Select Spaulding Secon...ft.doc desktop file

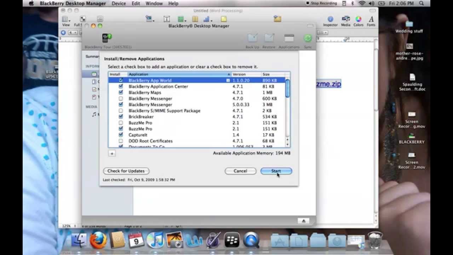click(x=412, y=83)
